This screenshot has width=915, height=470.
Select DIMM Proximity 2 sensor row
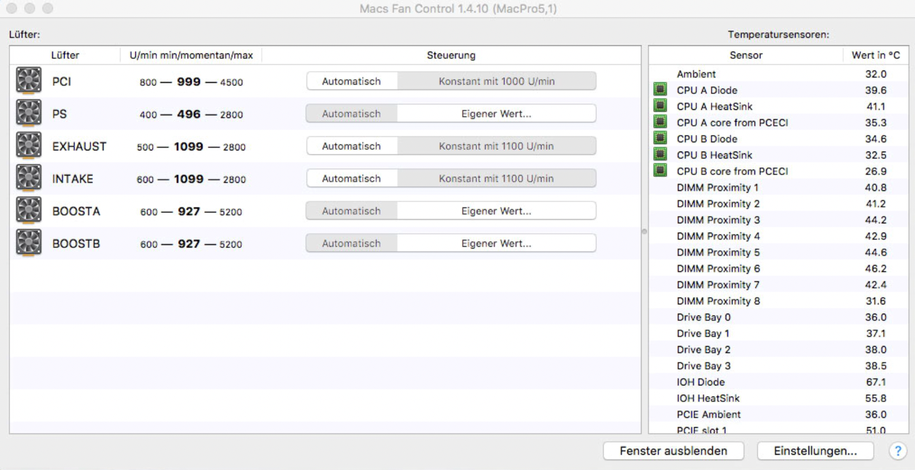(x=779, y=203)
